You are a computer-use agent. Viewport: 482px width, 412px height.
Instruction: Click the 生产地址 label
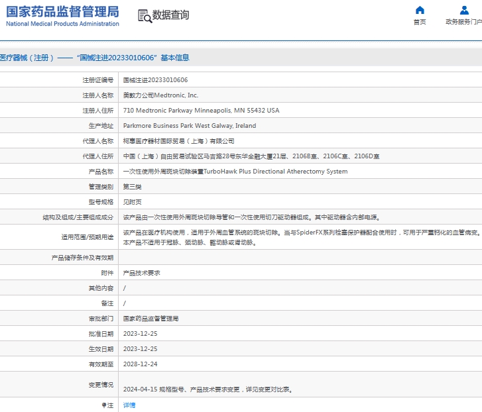pyautogui.click(x=101, y=126)
